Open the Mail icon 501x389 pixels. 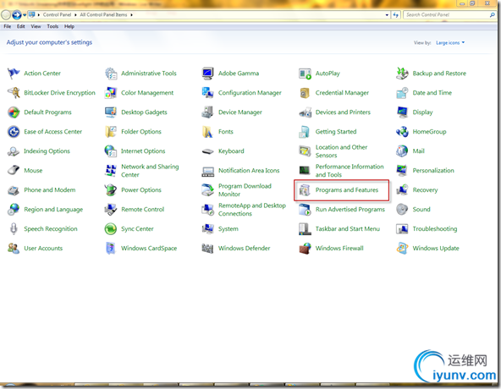402,151
